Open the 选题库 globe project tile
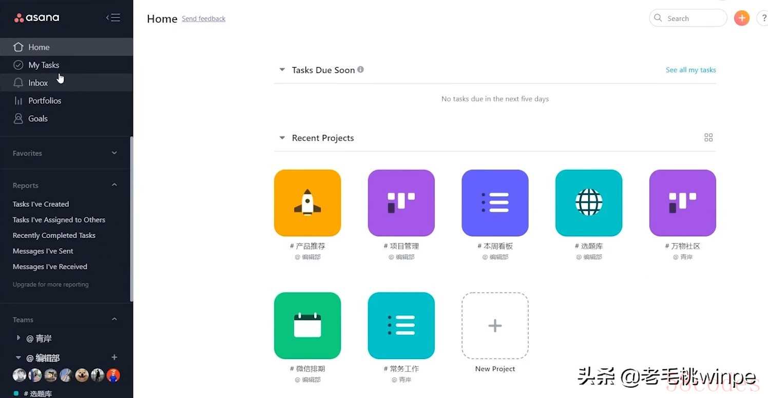768x398 pixels. point(589,203)
